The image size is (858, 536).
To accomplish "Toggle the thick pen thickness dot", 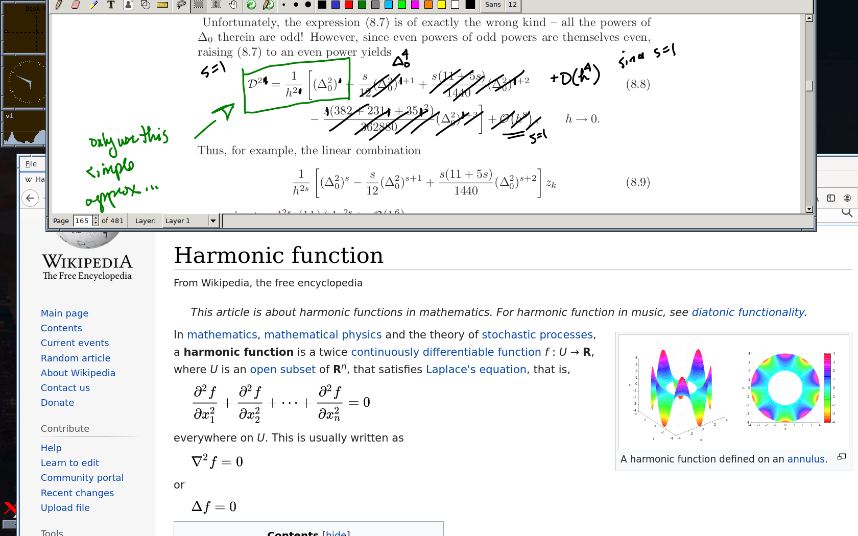I will coord(308,5).
